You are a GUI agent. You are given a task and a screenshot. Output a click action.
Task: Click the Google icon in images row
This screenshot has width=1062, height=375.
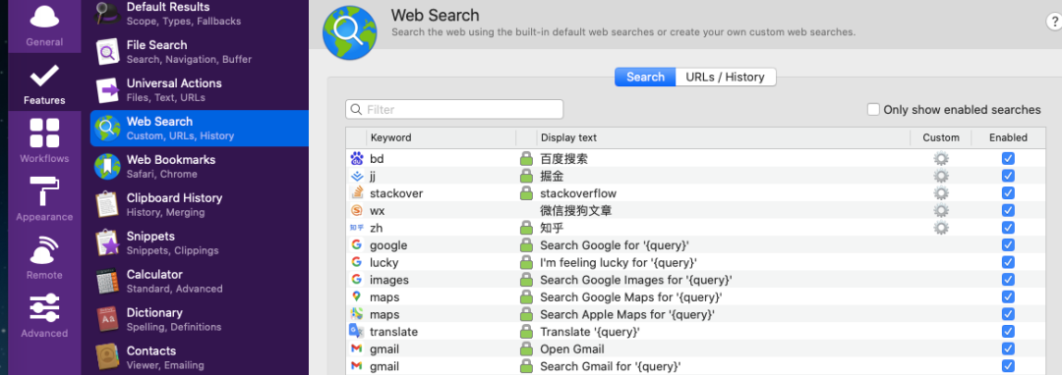(x=357, y=280)
